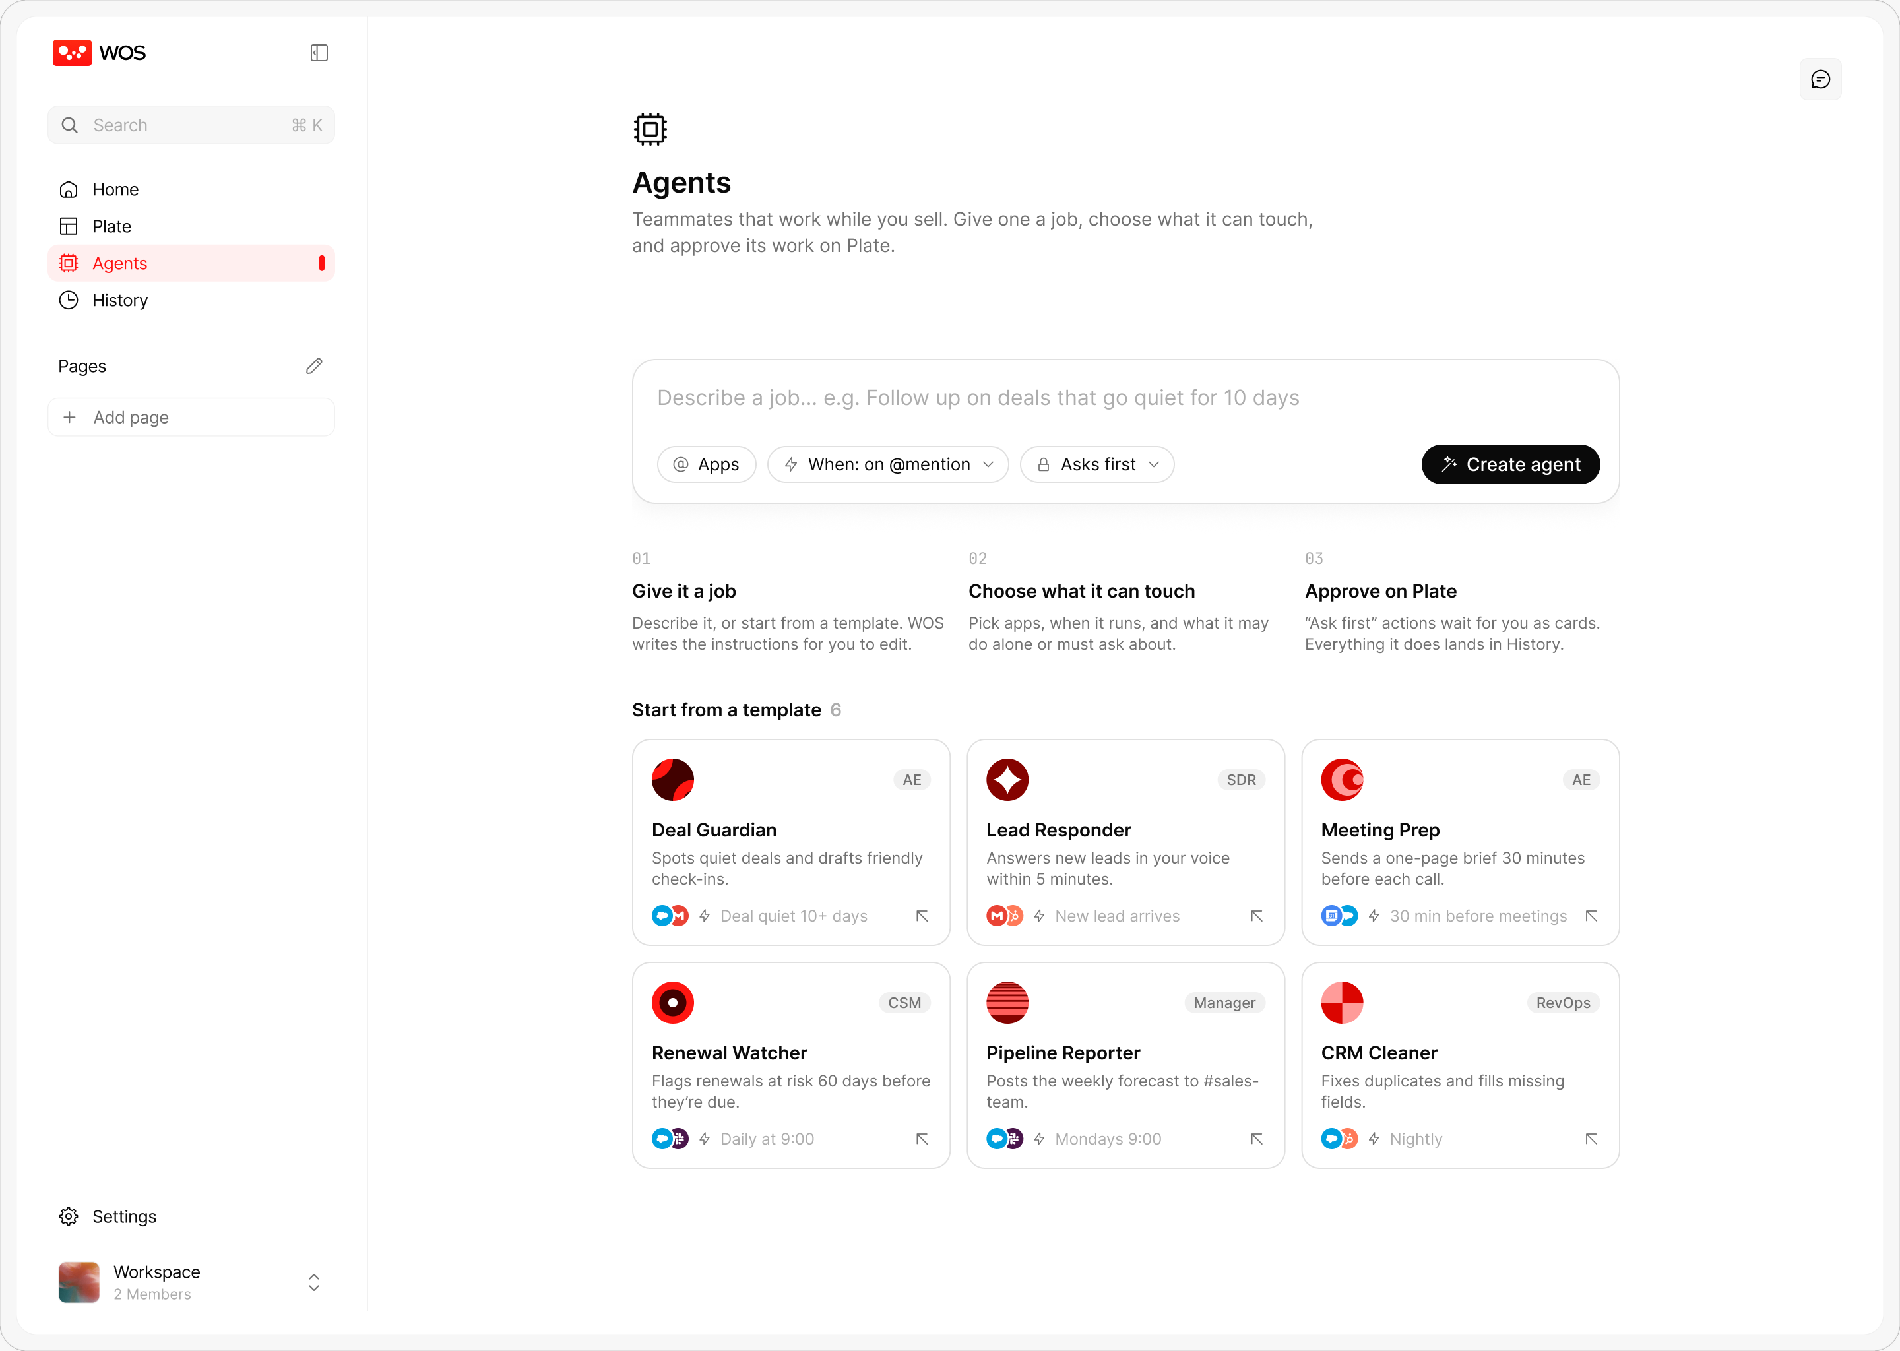Image resolution: width=1900 pixels, height=1351 pixels.
Task: Click the pencil icon beside Pages
Action: pos(313,366)
